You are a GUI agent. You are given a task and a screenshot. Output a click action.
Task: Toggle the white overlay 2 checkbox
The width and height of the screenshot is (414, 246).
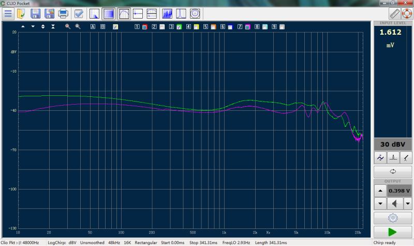pyautogui.click(x=162, y=27)
